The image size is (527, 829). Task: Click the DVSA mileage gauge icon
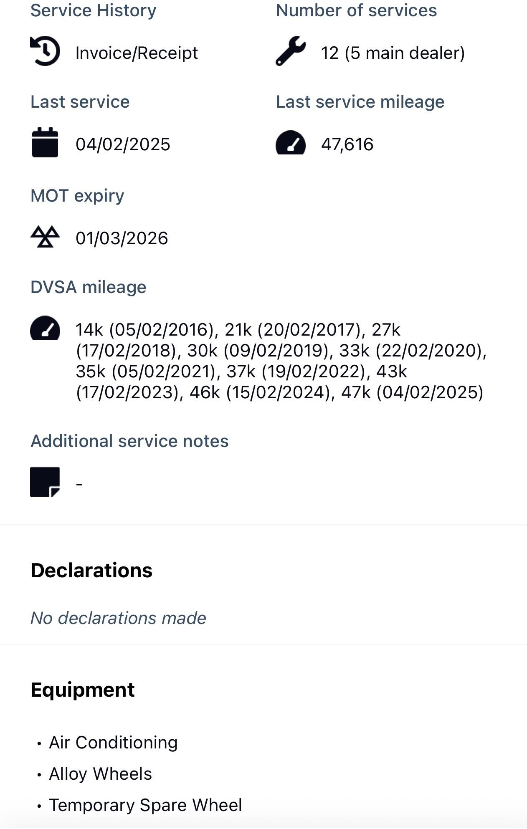pyautogui.click(x=45, y=328)
